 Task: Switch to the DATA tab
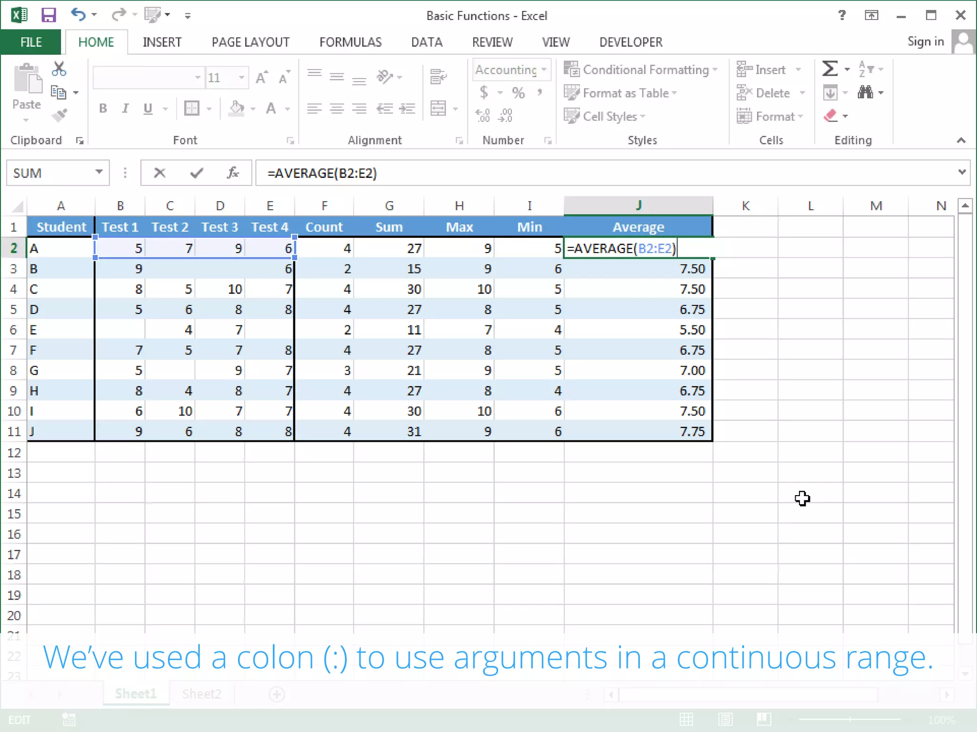point(426,42)
